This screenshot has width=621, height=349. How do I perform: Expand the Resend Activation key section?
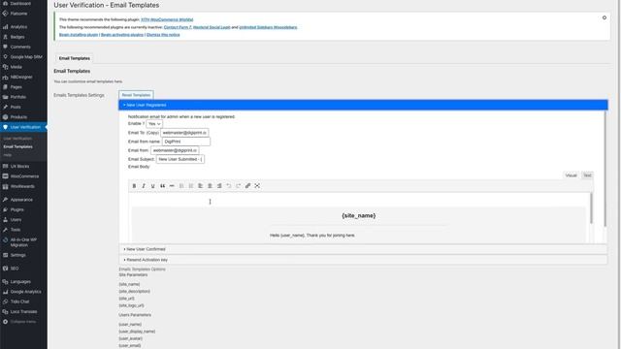coord(363,260)
